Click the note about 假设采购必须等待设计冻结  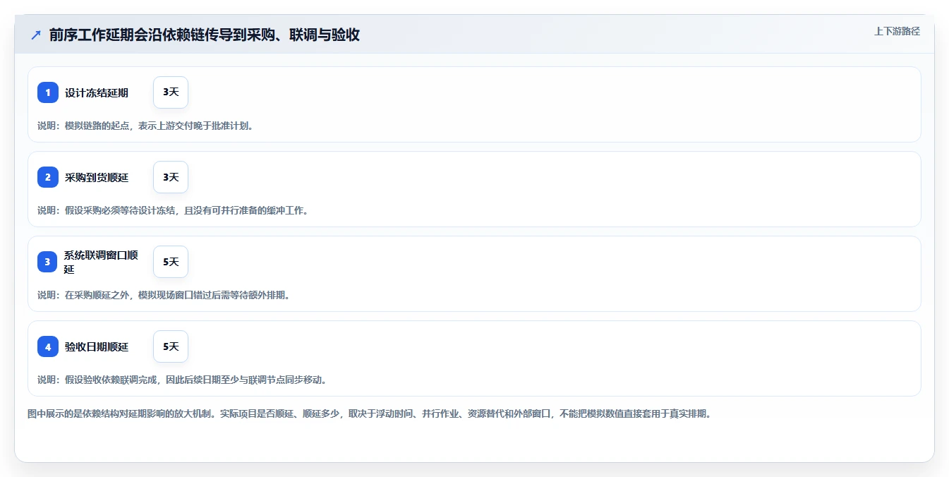[173, 210]
